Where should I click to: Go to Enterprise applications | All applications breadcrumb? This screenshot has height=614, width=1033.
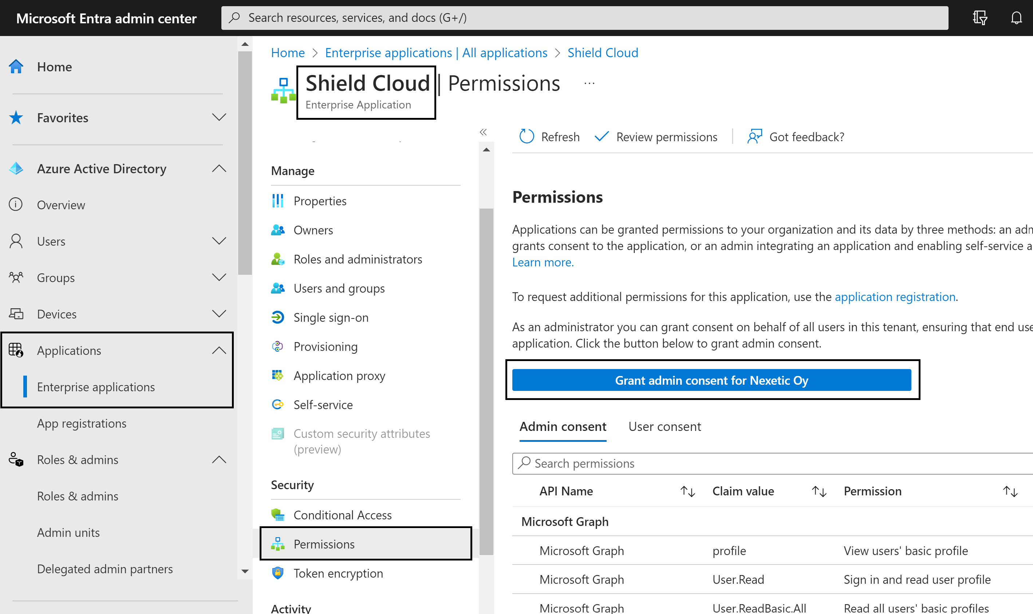[x=436, y=52]
